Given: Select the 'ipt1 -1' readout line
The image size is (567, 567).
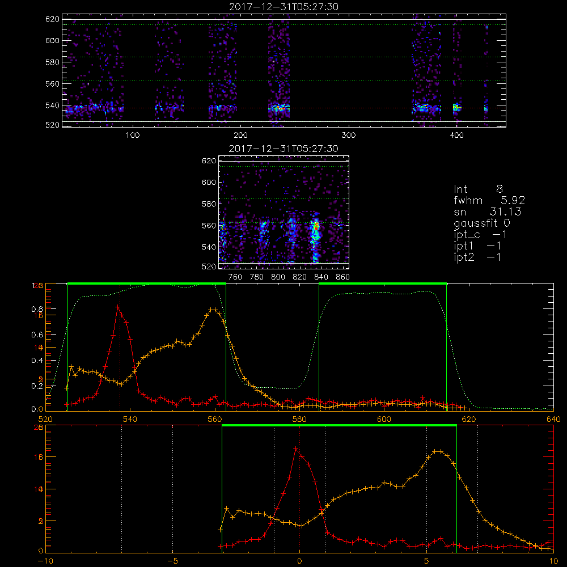Looking at the screenshot, I should point(477,246).
